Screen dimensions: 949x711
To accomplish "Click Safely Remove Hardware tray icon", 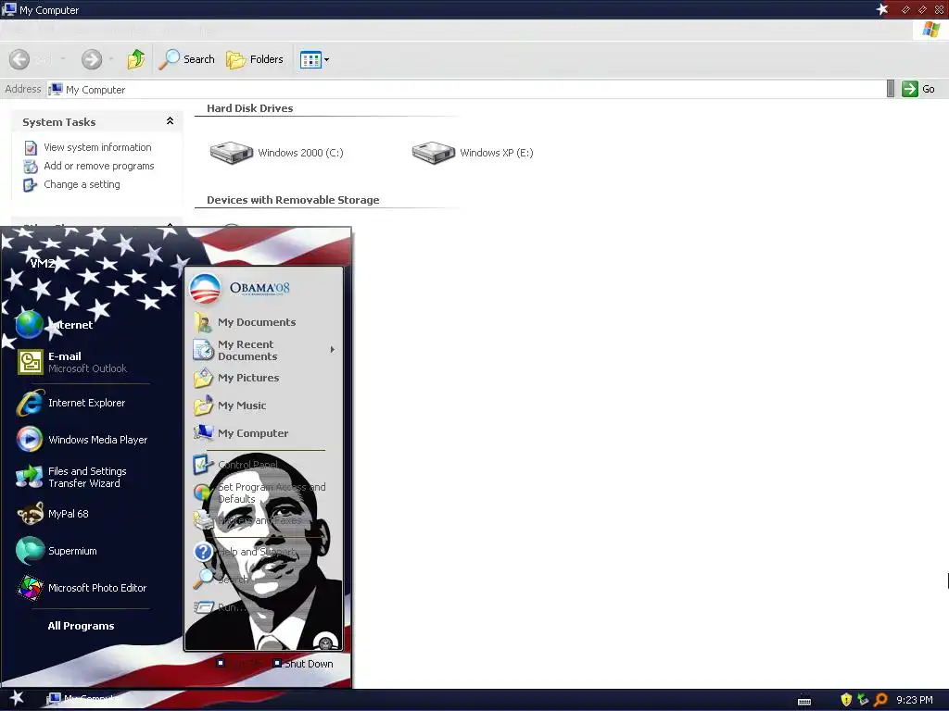I will click(863, 700).
